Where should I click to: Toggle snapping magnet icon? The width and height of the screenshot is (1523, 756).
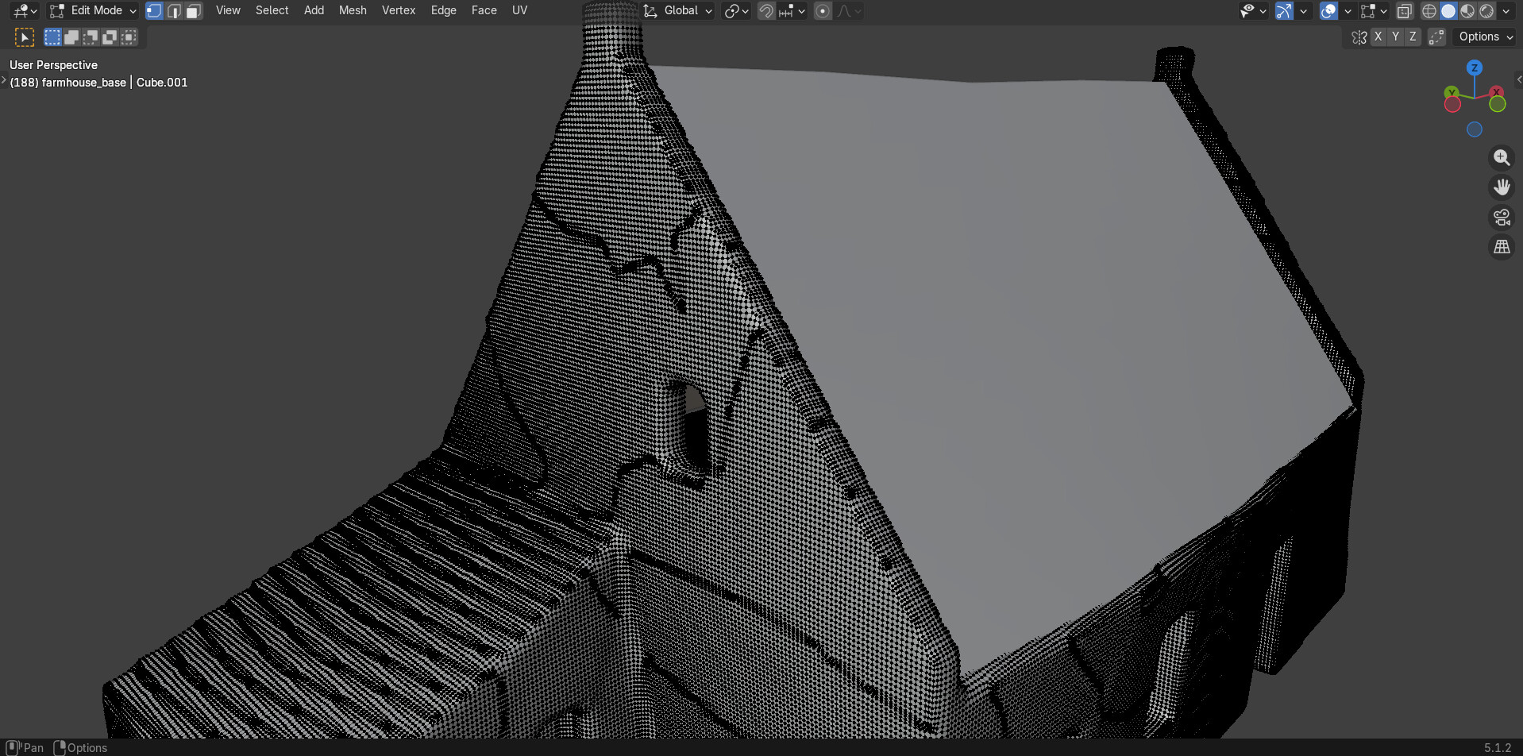point(766,11)
